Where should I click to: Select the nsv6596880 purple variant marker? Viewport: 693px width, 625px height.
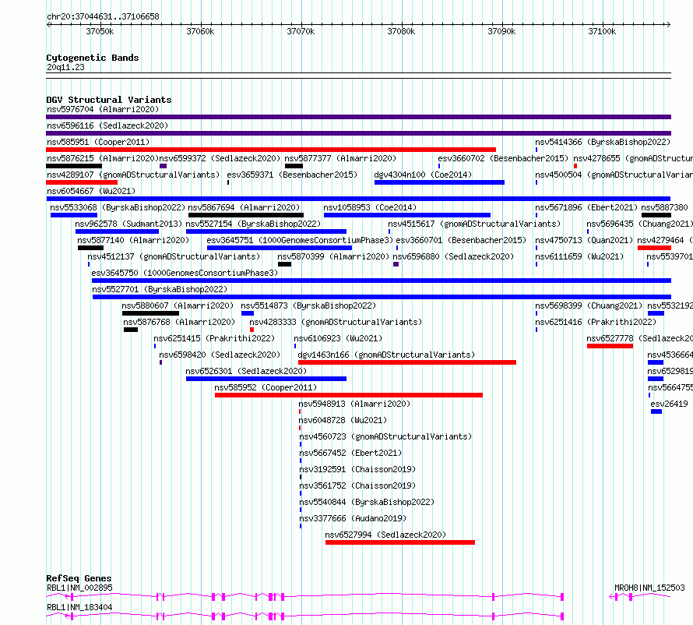[x=396, y=264]
